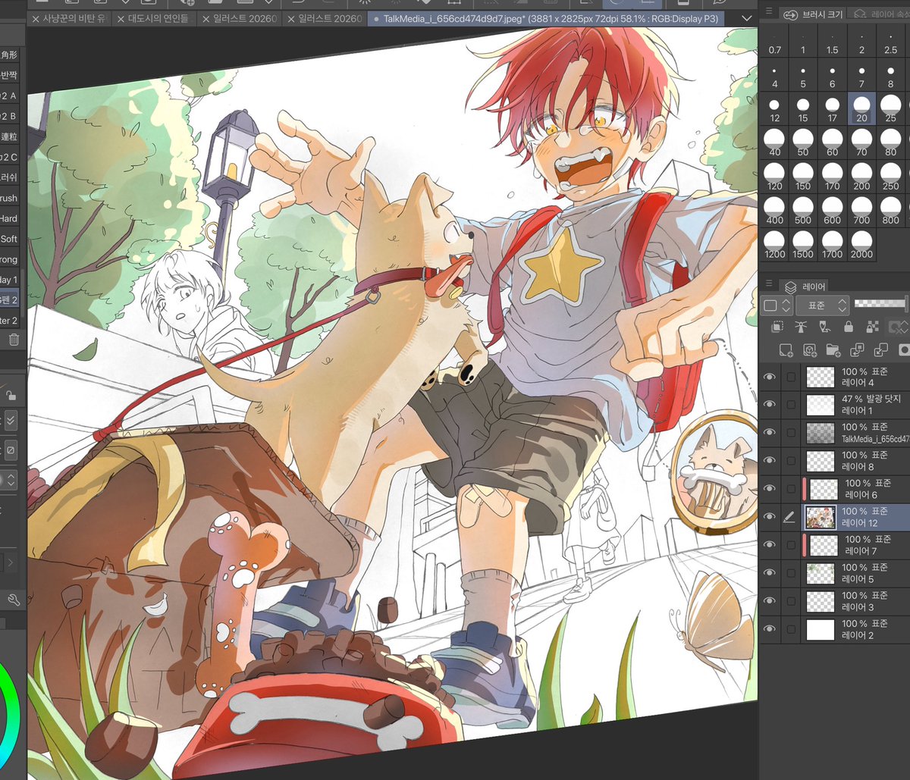Create a new raster layer
Image resolution: width=910 pixels, height=780 pixels.
coord(786,349)
